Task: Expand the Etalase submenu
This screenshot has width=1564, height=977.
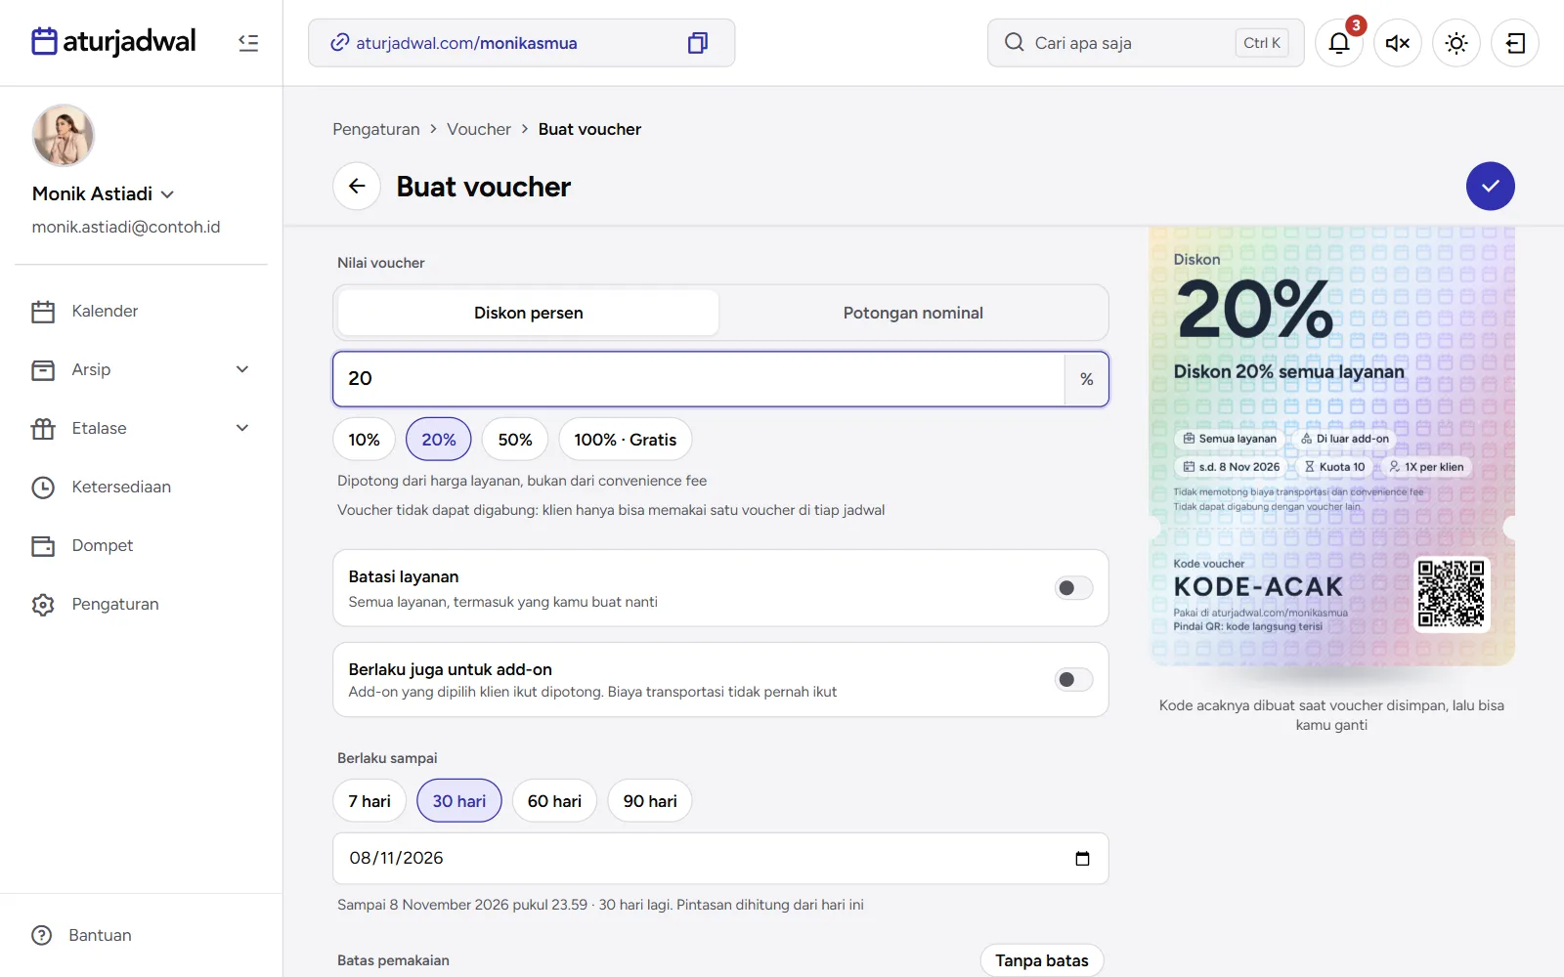Action: click(x=242, y=428)
